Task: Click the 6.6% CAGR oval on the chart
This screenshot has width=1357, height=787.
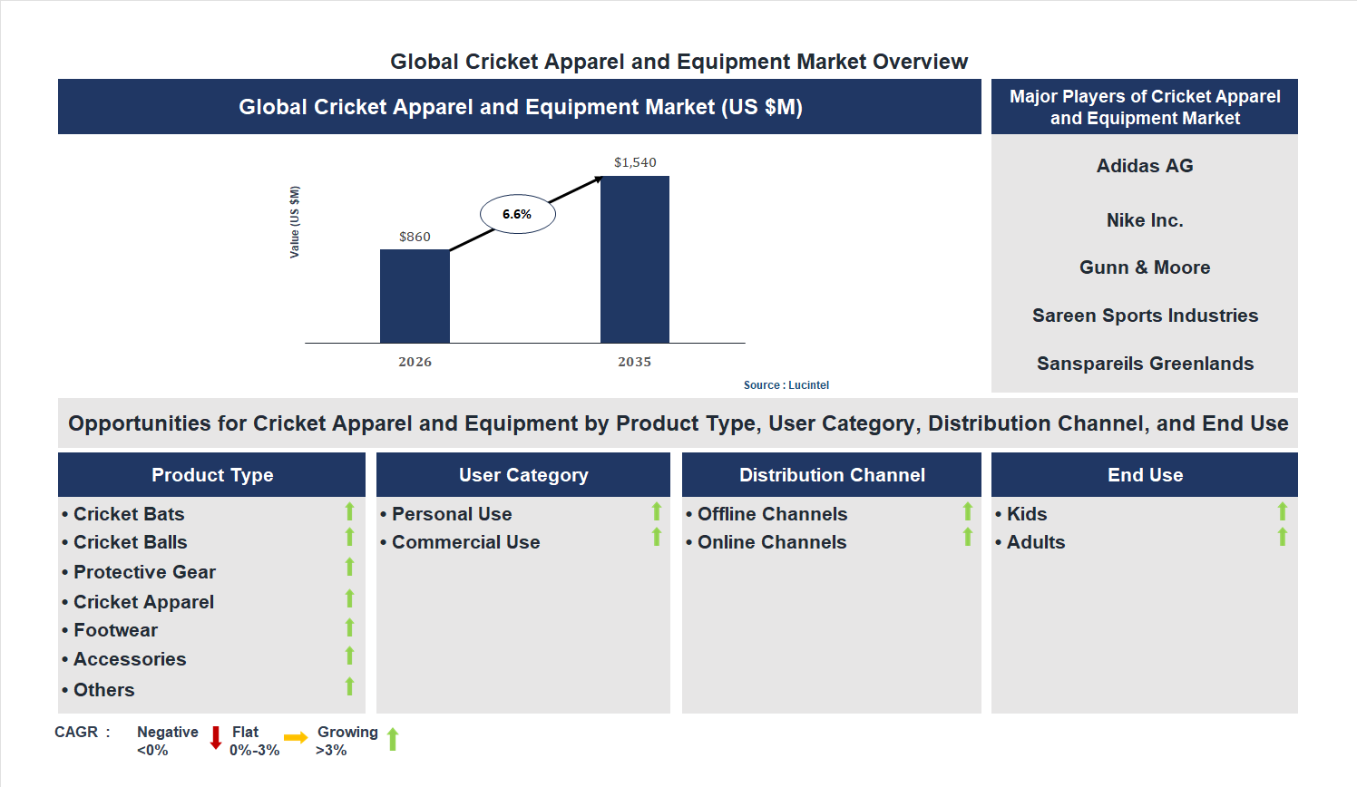Action: 517,213
